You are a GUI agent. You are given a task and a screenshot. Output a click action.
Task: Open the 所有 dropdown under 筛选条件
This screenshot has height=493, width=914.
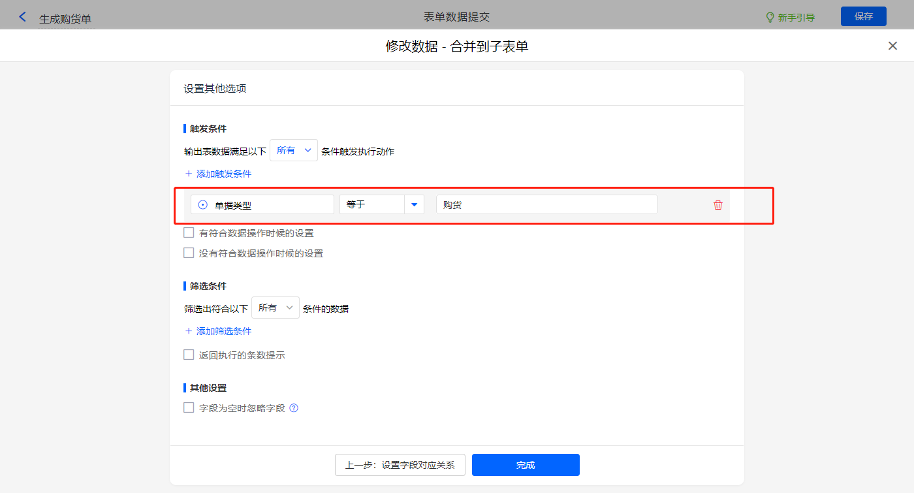pyautogui.click(x=276, y=308)
